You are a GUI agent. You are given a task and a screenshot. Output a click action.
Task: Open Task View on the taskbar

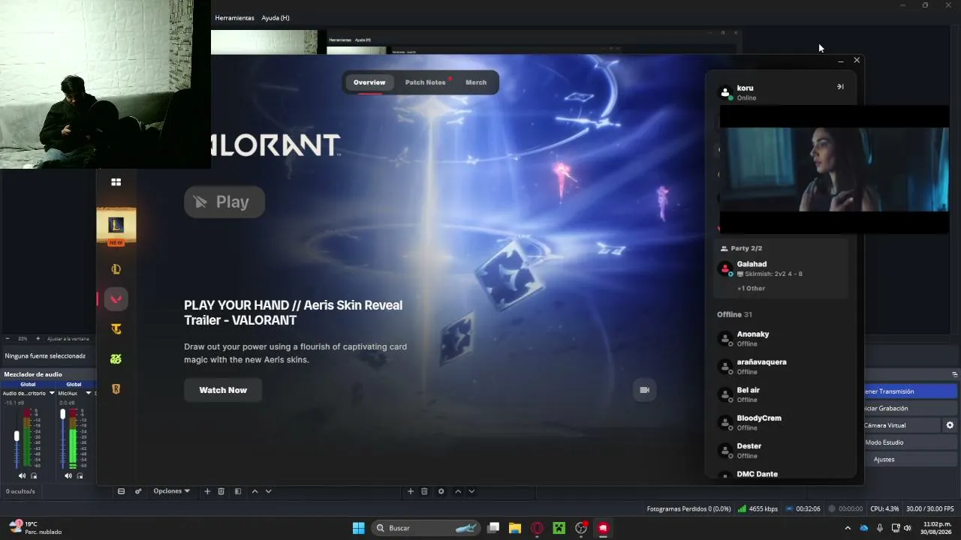(493, 528)
